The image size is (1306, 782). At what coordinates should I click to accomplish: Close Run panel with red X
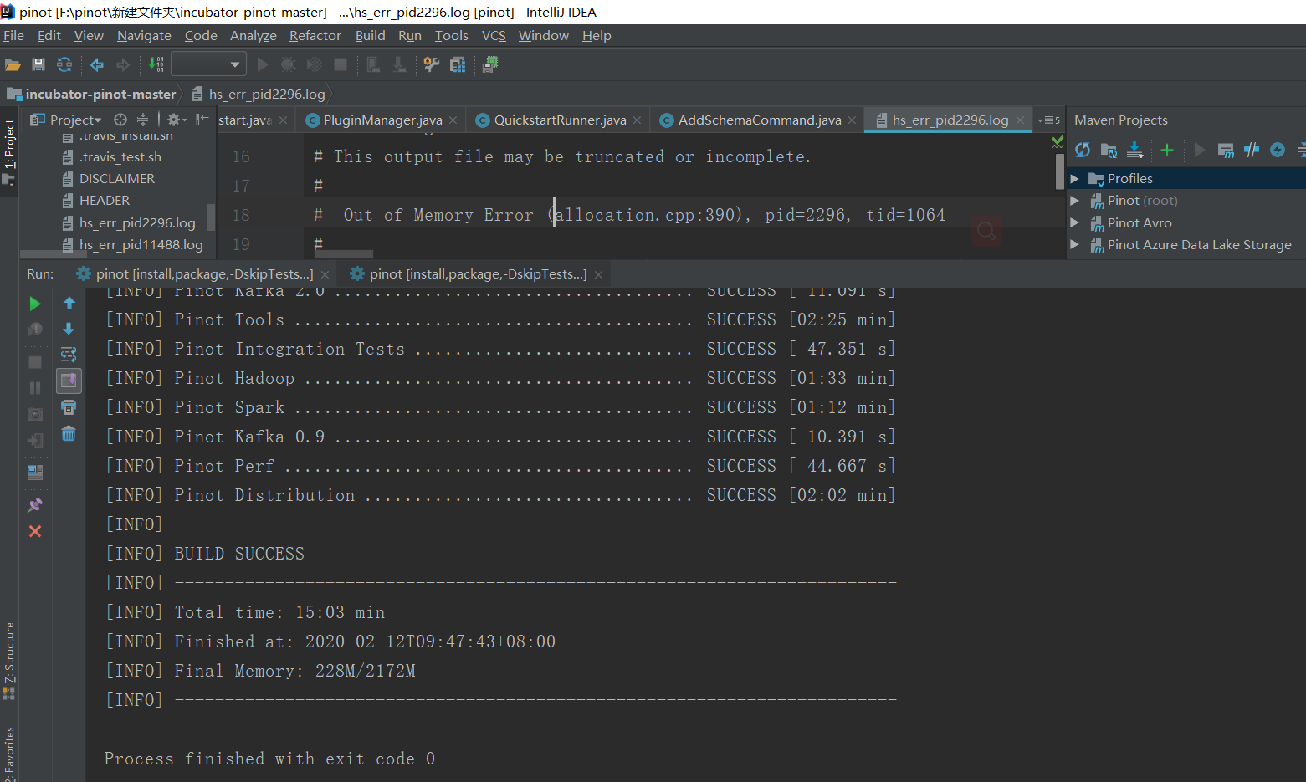[35, 531]
